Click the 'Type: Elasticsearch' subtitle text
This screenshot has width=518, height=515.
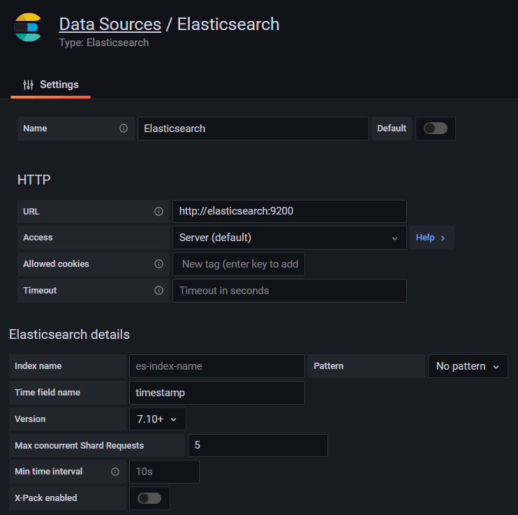(x=104, y=43)
